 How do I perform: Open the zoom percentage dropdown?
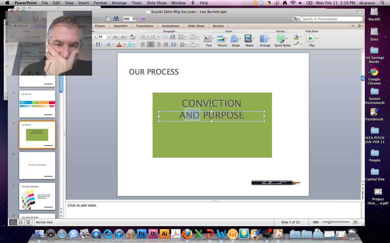134,19
